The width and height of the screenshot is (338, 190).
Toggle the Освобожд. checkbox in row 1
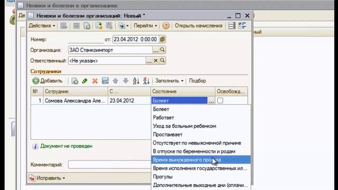click(220, 100)
